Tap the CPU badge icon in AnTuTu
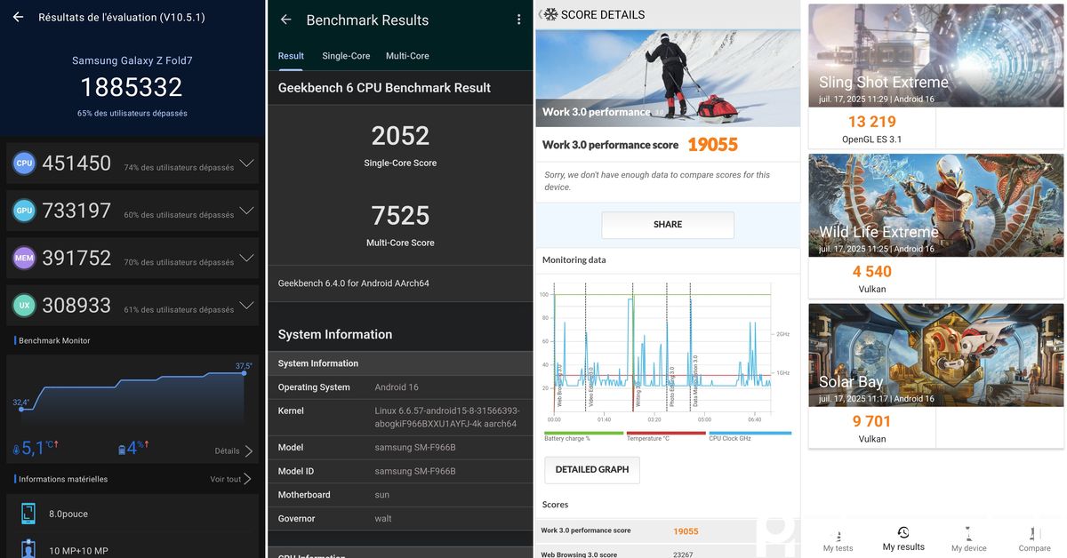1067x558 pixels. (x=24, y=163)
